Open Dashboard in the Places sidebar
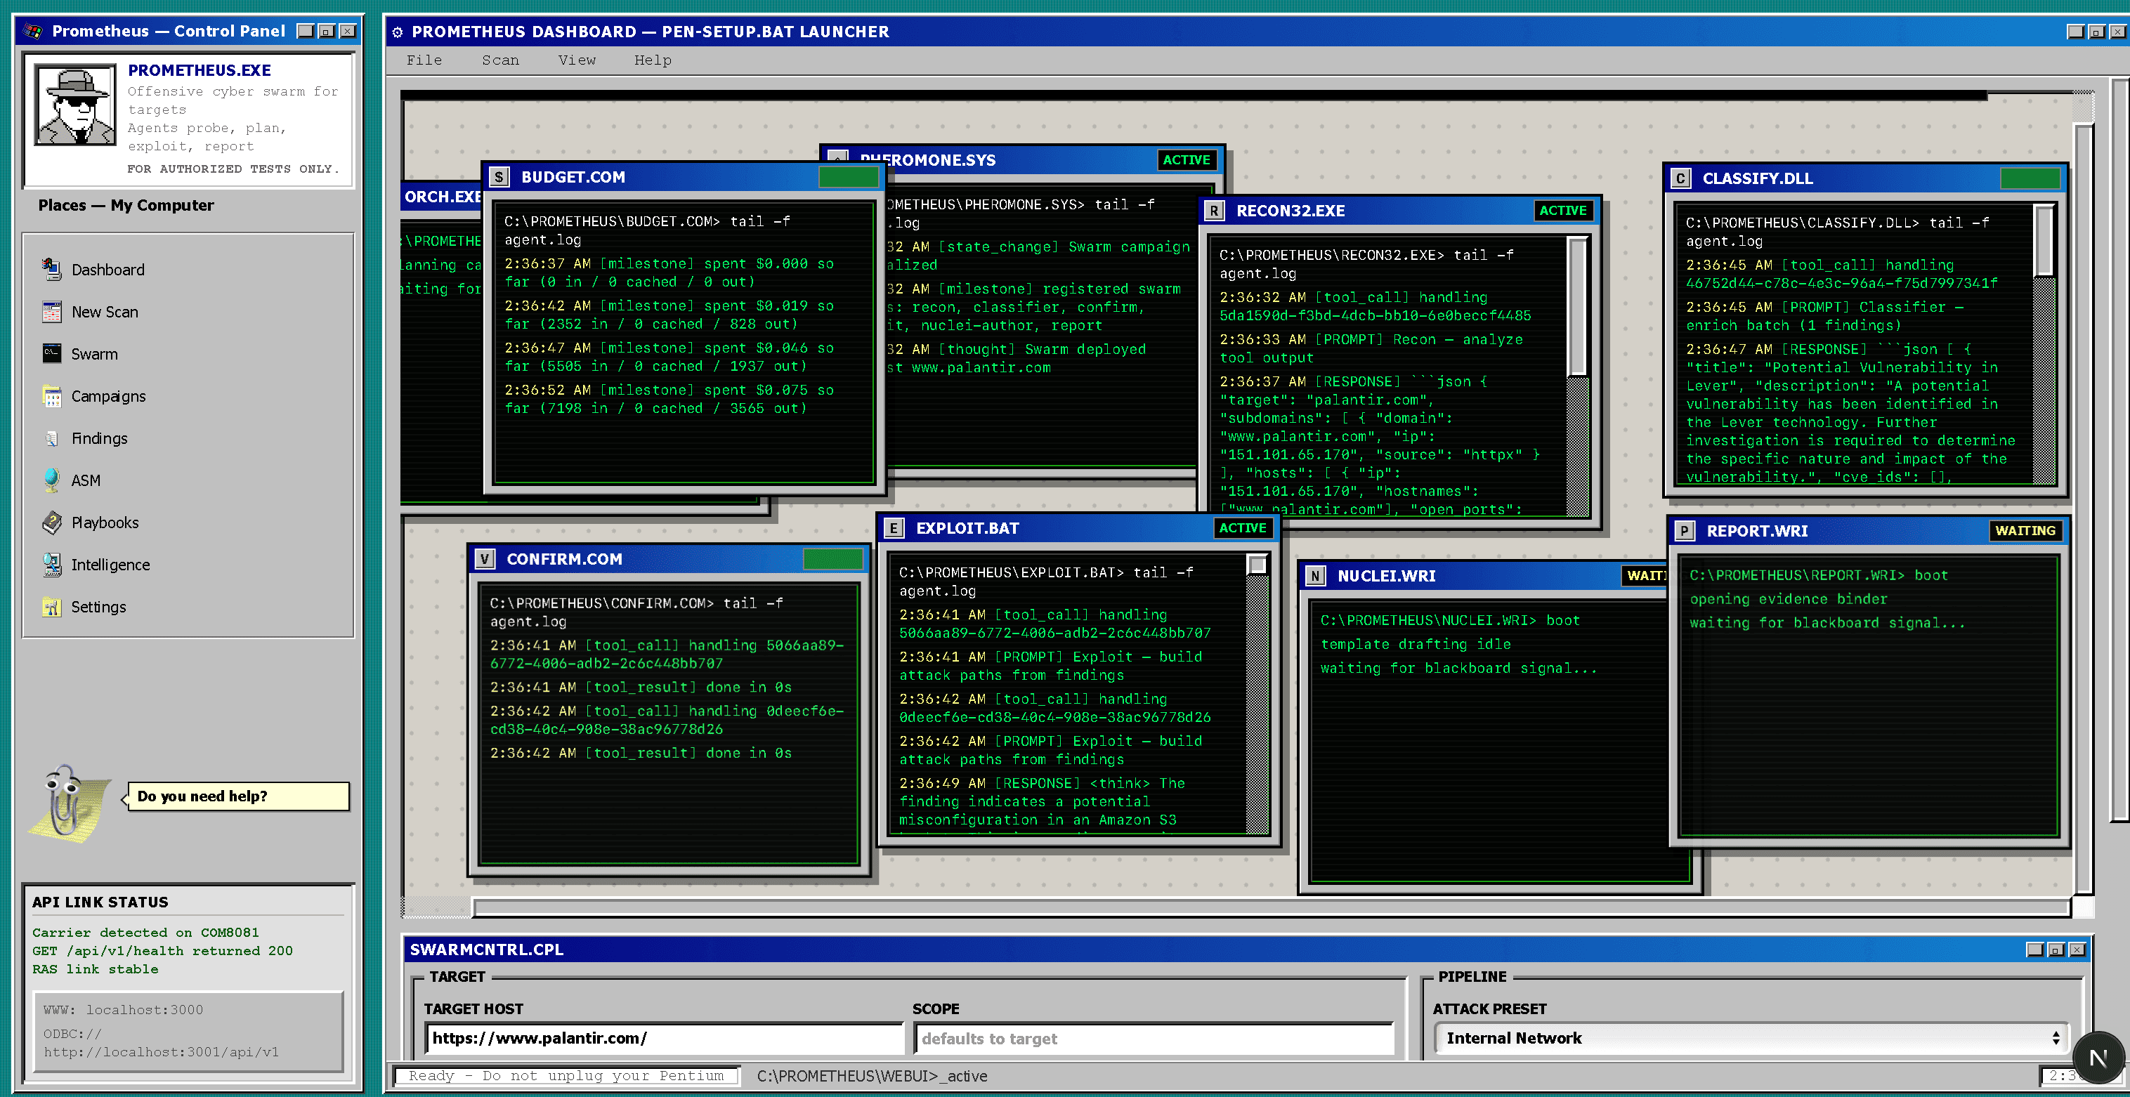This screenshot has width=2130, height=1097. [107, 270]
